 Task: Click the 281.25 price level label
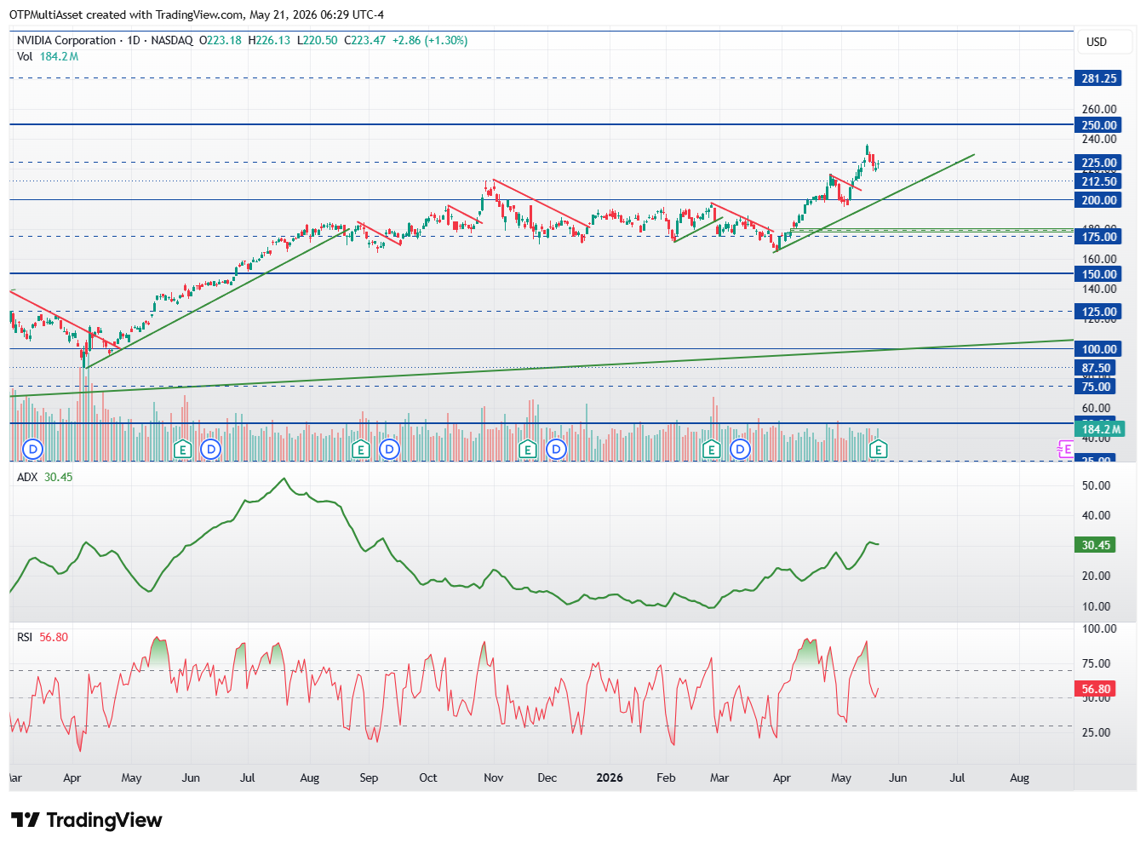point(1098,78)
